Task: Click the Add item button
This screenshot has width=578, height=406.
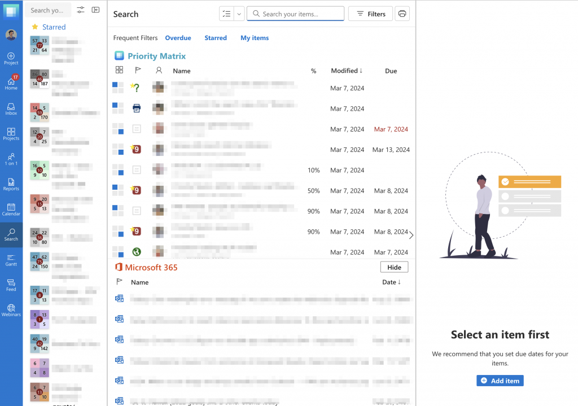Action: pyautogui.click(x=500, y=380)
